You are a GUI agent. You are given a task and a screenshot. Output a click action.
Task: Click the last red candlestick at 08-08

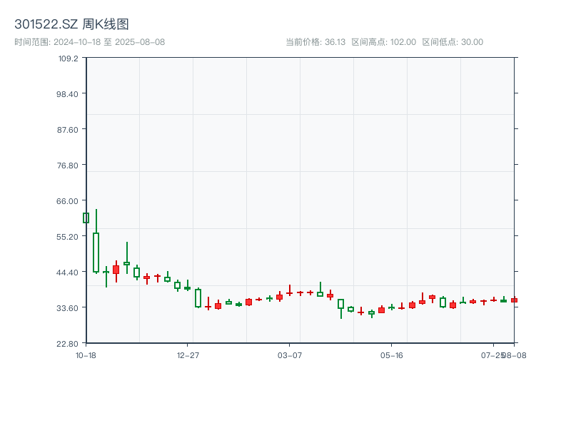pyautogui.click(x=514, y=300)
